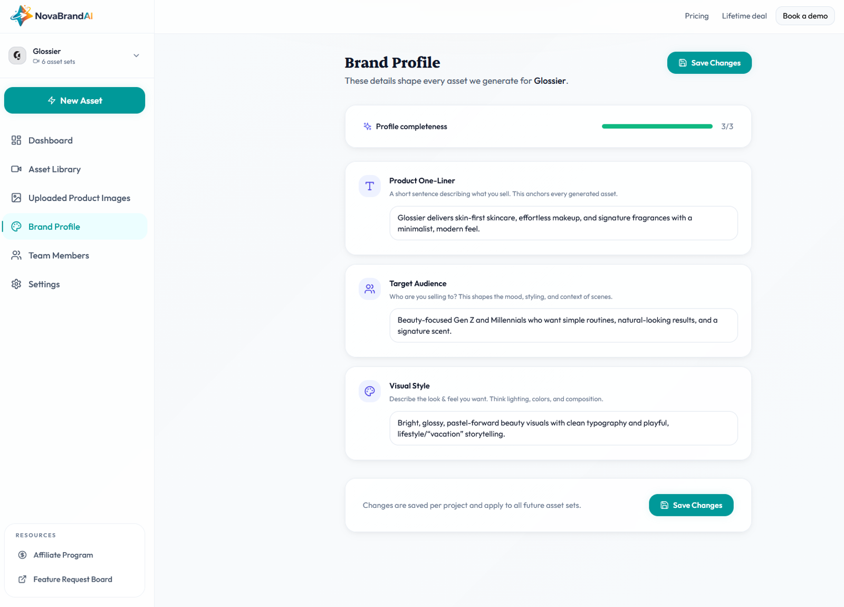Open the Asset Library camera icon

[16, 169]
